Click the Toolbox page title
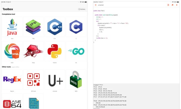Screen dimensions: 181x109 point(8,9)
